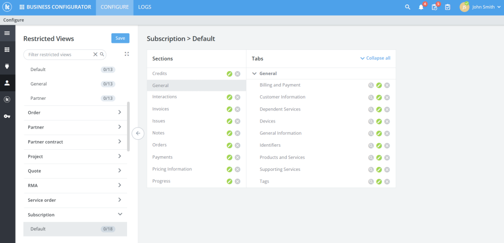Click the key icon in left sidebar
Image resolution: width=504 pixels, height=243 pixels.
pos(7,116)
